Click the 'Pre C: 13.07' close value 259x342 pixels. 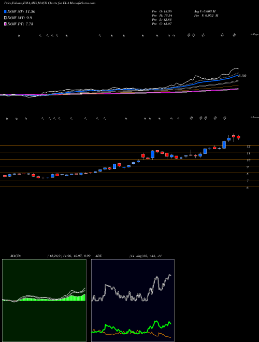point(162,24)
